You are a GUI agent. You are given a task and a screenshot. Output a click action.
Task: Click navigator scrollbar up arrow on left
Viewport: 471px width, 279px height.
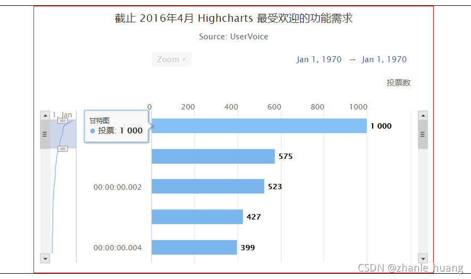pos(45,115)
